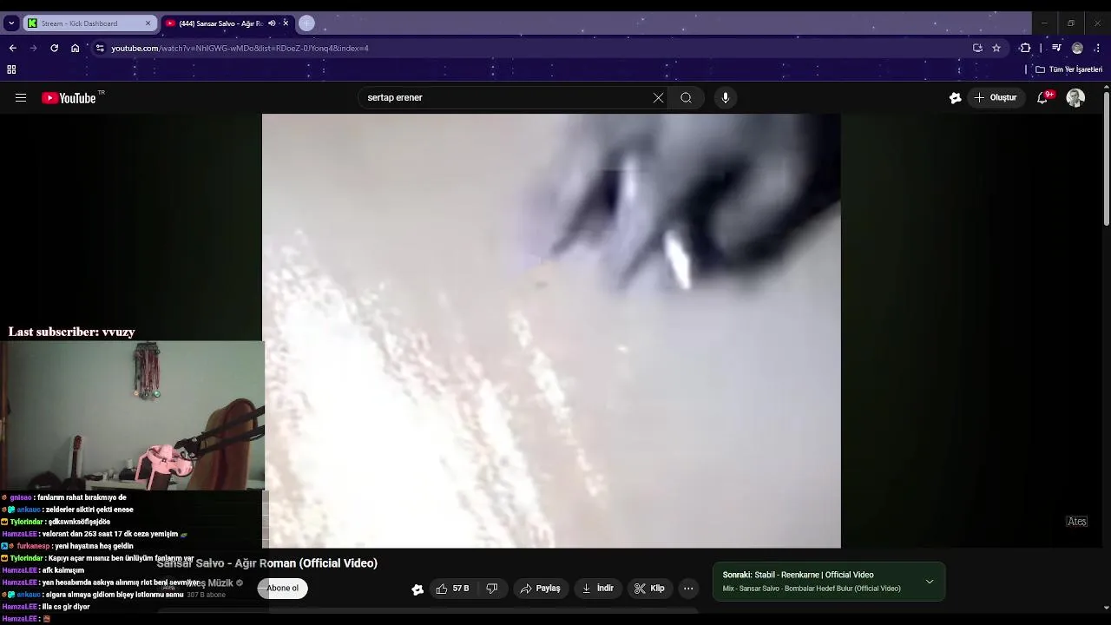Open the Chrome three-dot menu
This screenshot has width=1111, height=625.
(x=1097, y=48)
